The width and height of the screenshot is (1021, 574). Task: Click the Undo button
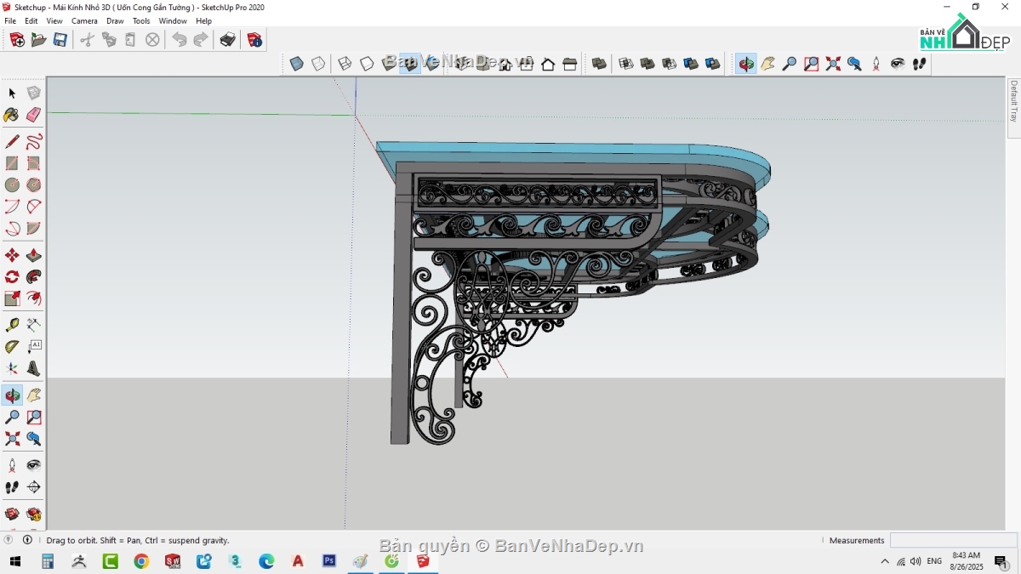[179, 39]
